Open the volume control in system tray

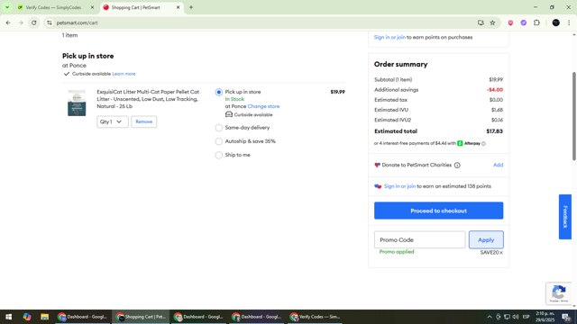coord(515,317)
